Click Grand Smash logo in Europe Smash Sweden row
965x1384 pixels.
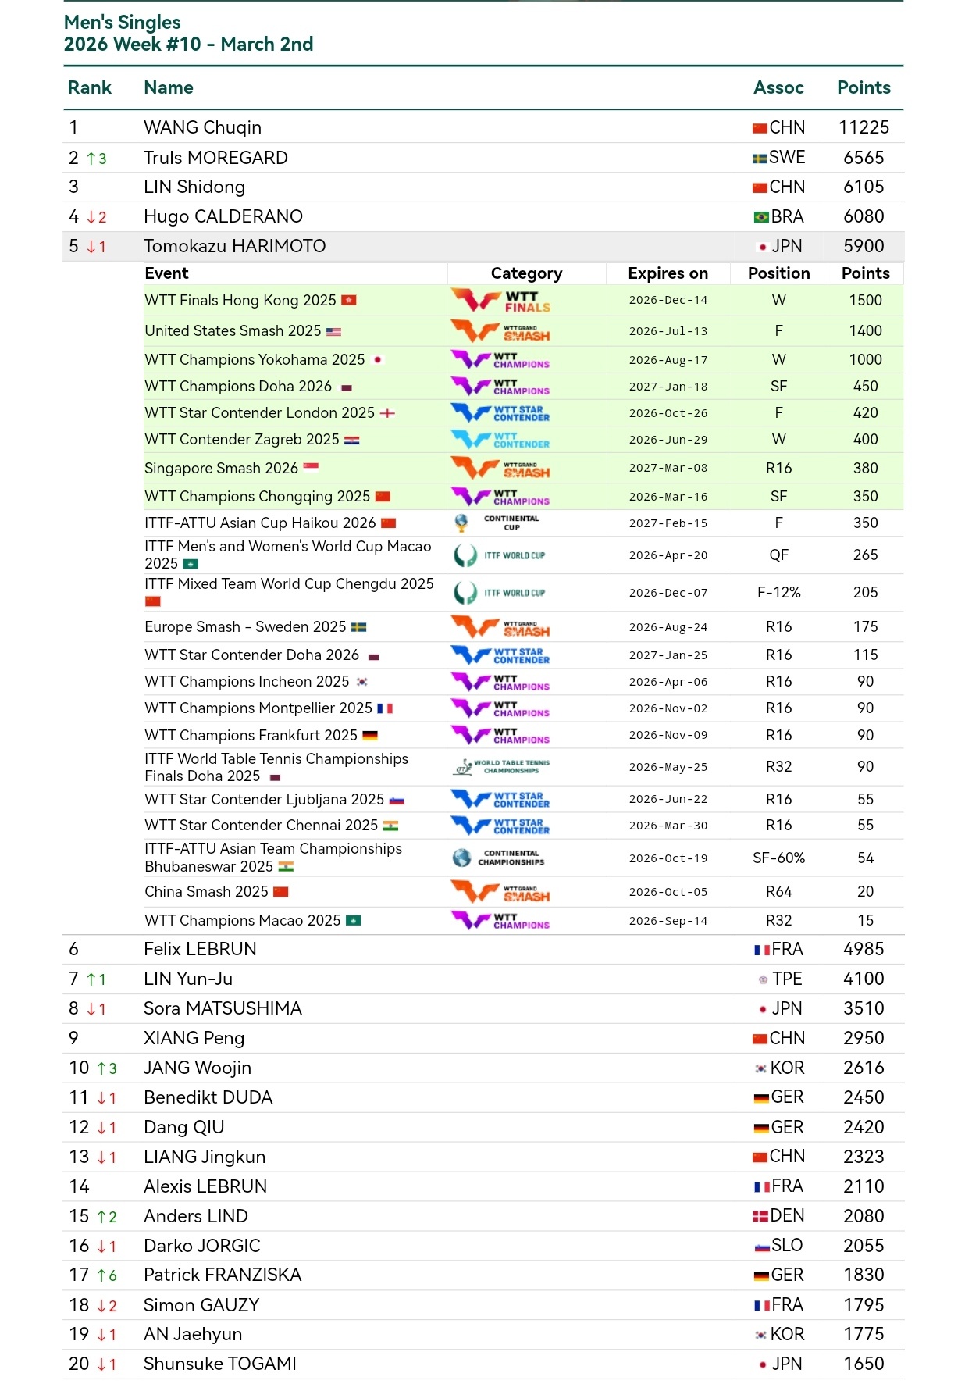500,627
